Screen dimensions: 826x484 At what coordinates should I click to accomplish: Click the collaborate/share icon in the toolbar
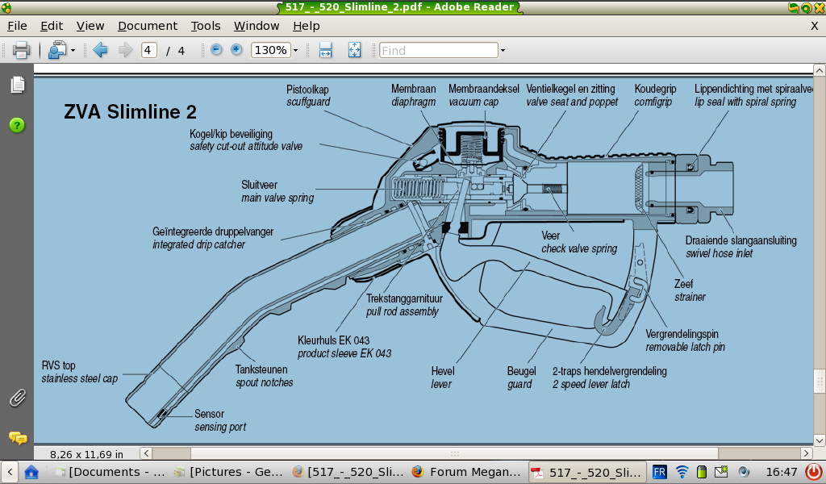pos(56,50)
